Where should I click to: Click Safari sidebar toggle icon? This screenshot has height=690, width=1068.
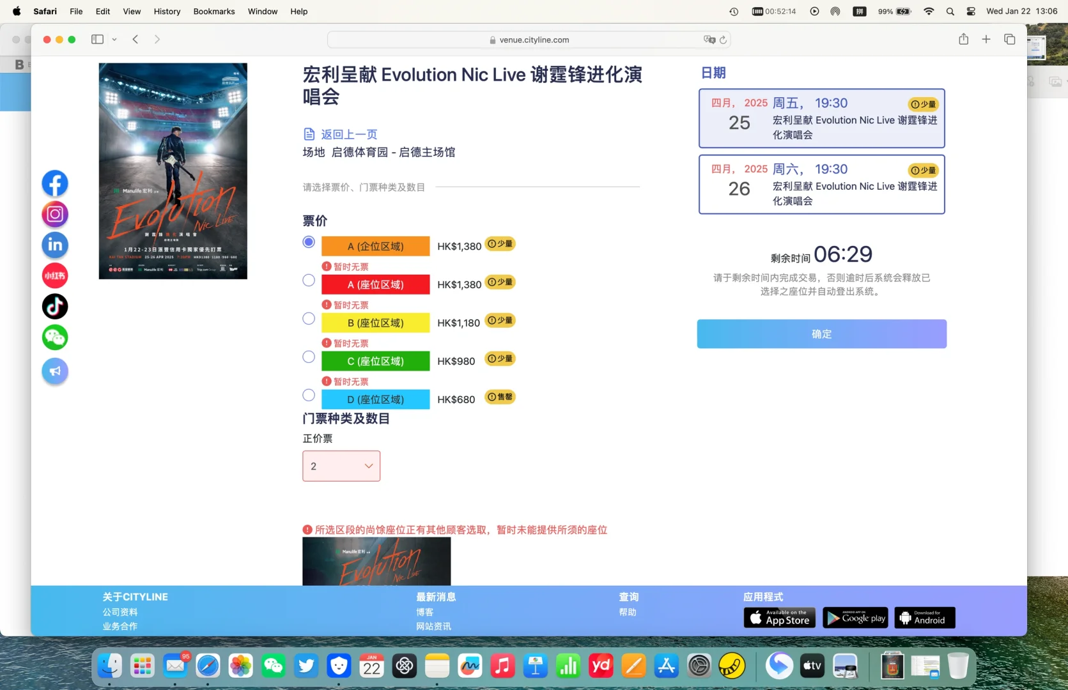tap(97, 40)
